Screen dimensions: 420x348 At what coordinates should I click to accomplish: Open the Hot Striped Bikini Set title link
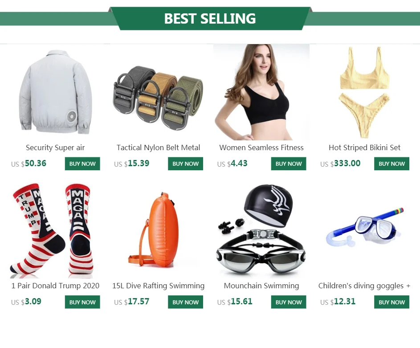pos(365,147)
